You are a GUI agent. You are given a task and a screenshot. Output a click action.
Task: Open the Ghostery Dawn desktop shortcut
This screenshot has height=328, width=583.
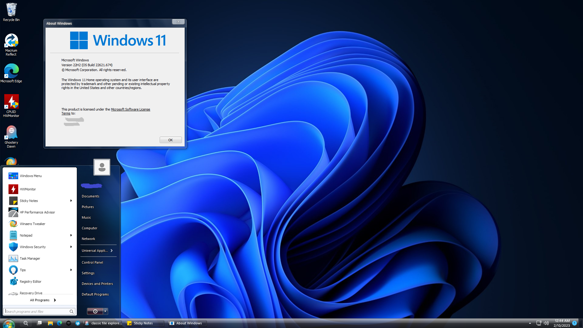11,136
